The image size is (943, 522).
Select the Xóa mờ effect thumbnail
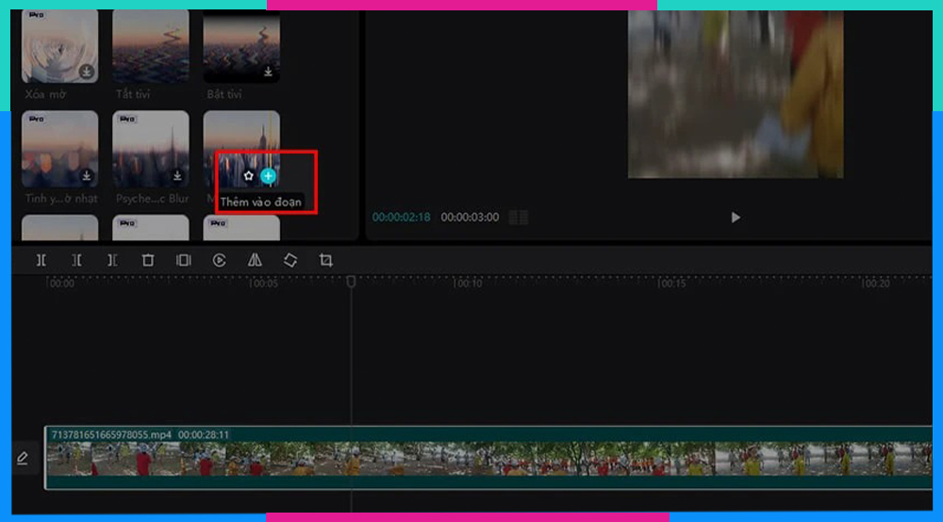tap(59, 46)
